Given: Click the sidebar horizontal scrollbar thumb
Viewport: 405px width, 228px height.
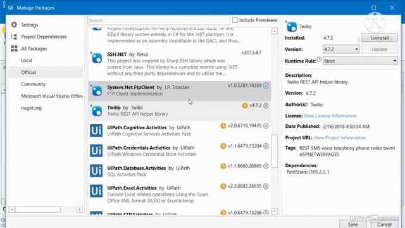Looking at the screenshot, I should click(38, 210).
